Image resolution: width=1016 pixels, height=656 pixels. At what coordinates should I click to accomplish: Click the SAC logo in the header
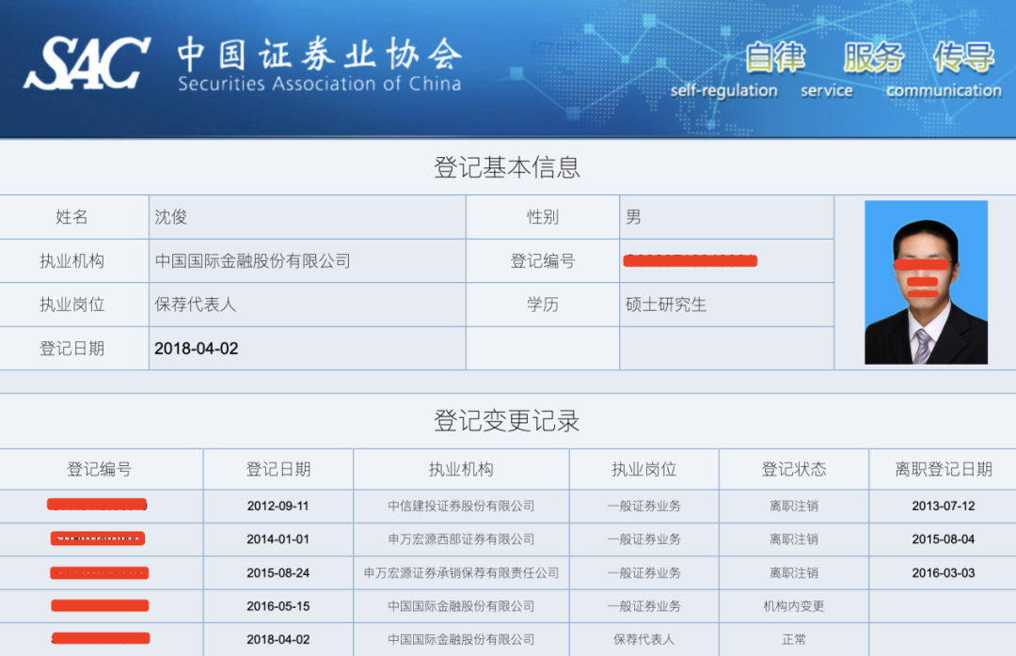(87, 63)
